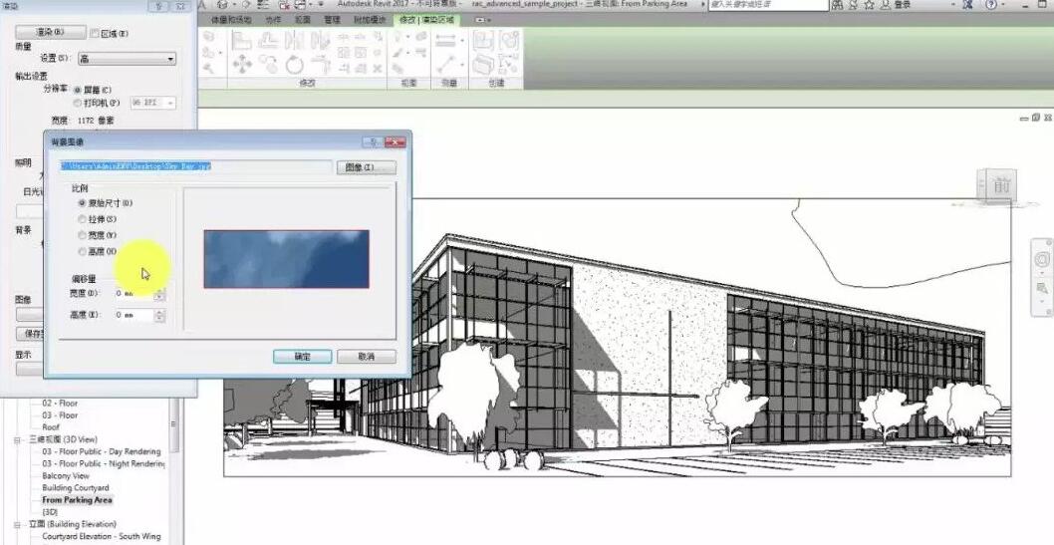Image resolution: width=1054 pixels, height=545 pixels.
Task: Click bottom-left Create Group icon in 创建 panel
Action: coord(483,65)
